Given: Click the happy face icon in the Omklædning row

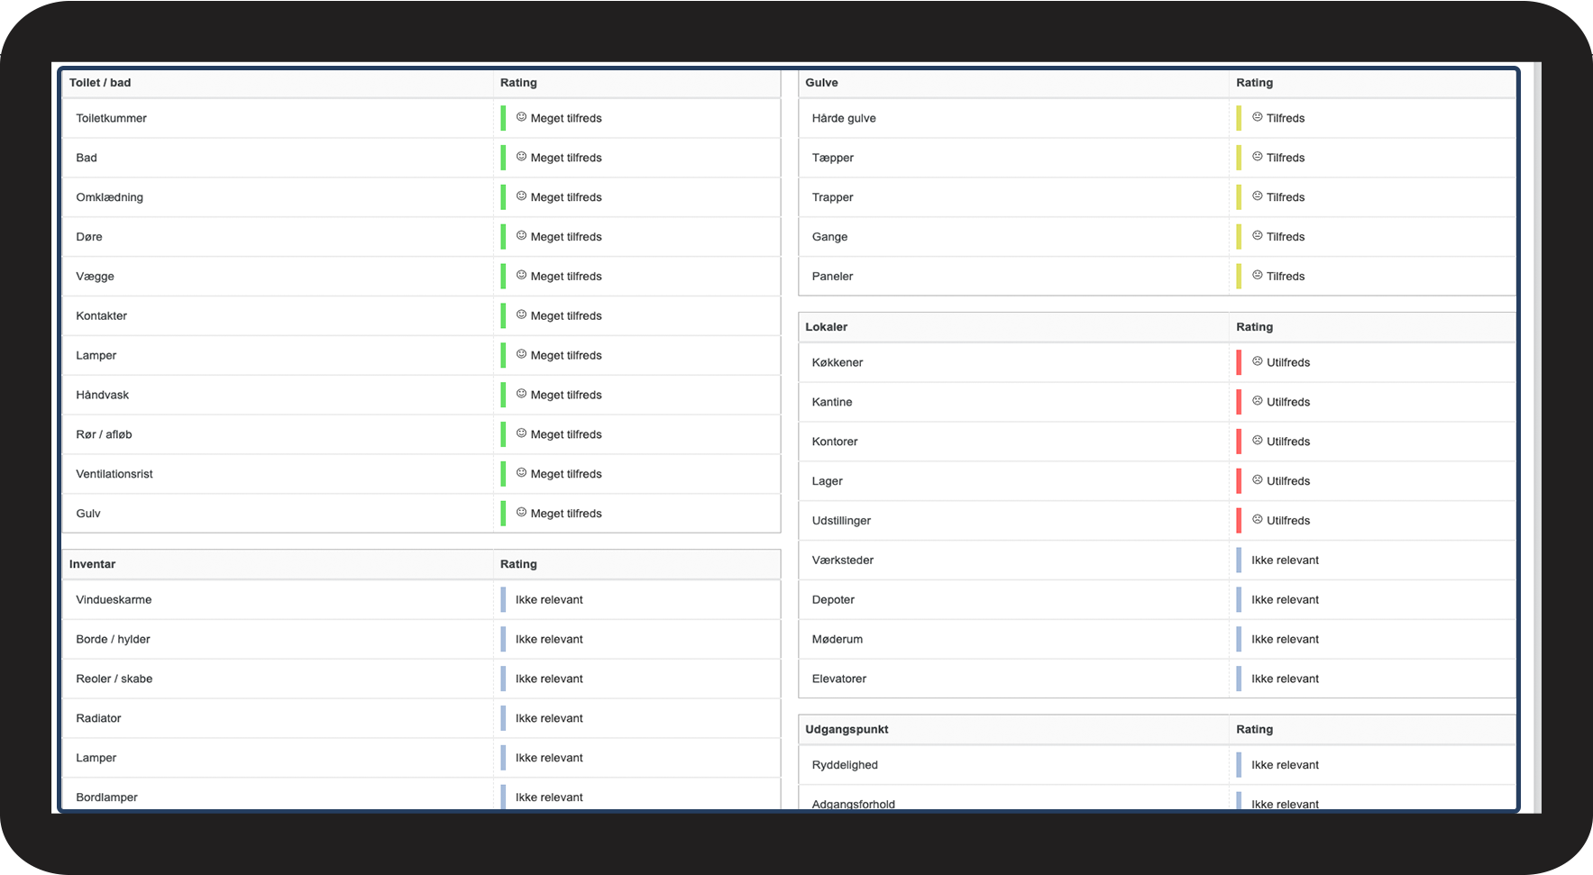Looking at the screenshot, I should [x=521, y=196].
